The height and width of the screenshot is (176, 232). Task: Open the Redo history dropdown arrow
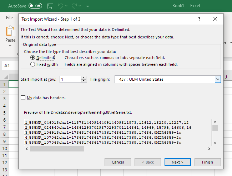point(80,6)
